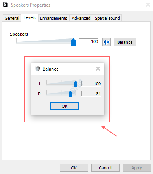Mute speakers with the speaker icon button
Viewport: 153px width, 174px height.
point(107,42)
